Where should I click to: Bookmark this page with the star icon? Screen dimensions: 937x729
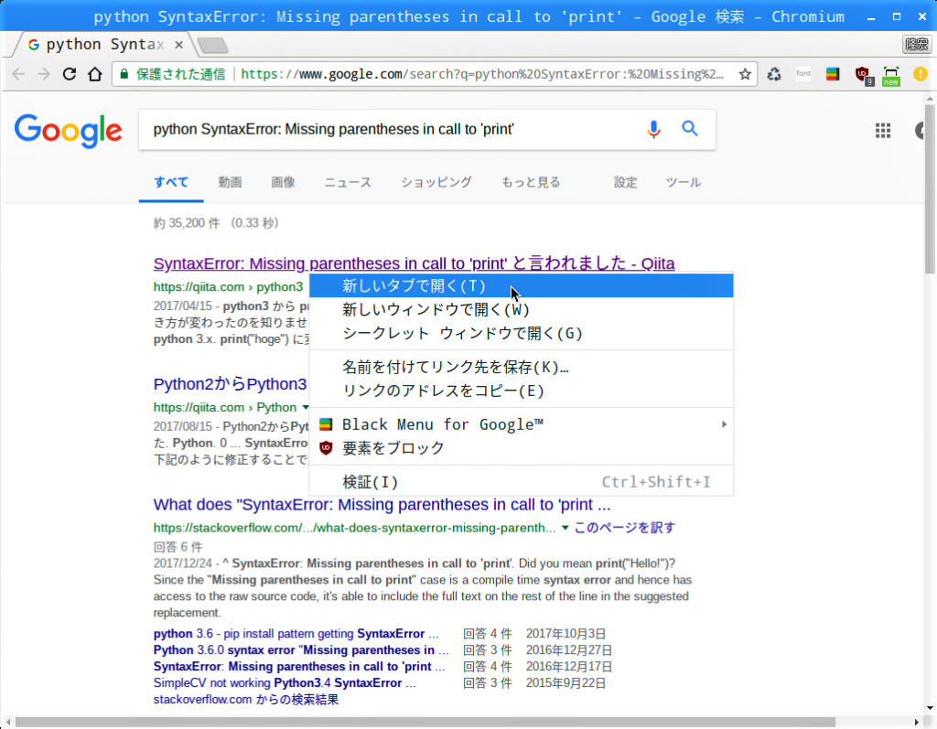click(745, 74)
